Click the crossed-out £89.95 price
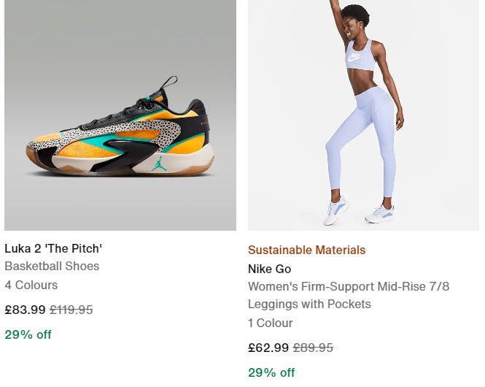485x387 pixels. pos(313,348)
